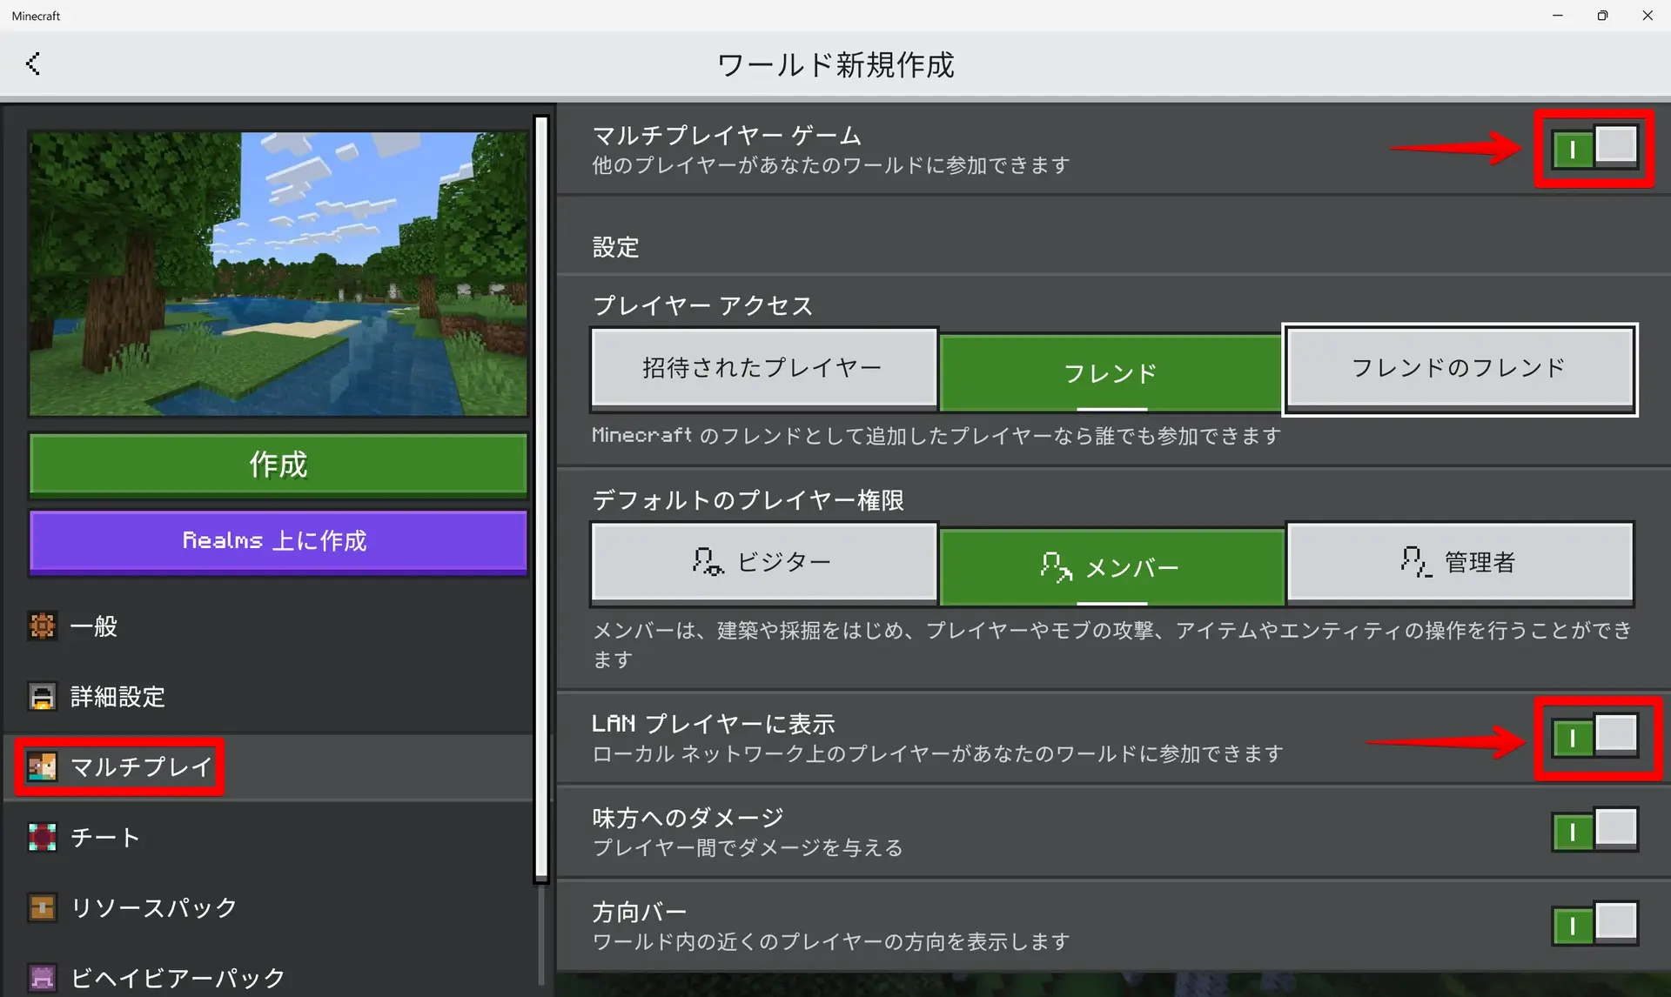Click the リソースパック chest icon
This screenshot has height=997, width=1671.
(42, 907)
